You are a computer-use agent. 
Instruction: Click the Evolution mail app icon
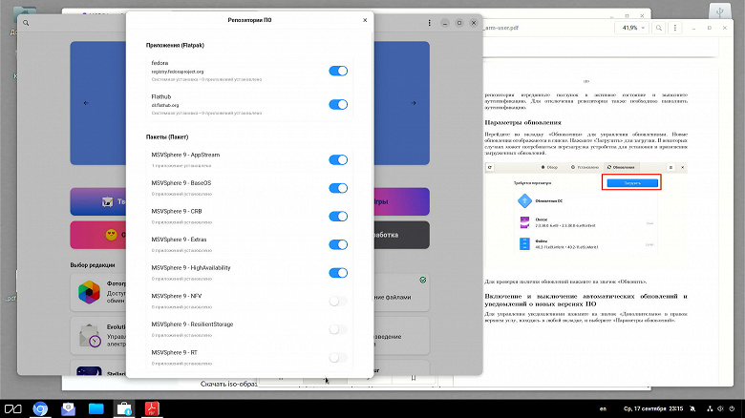click(90, 335)
